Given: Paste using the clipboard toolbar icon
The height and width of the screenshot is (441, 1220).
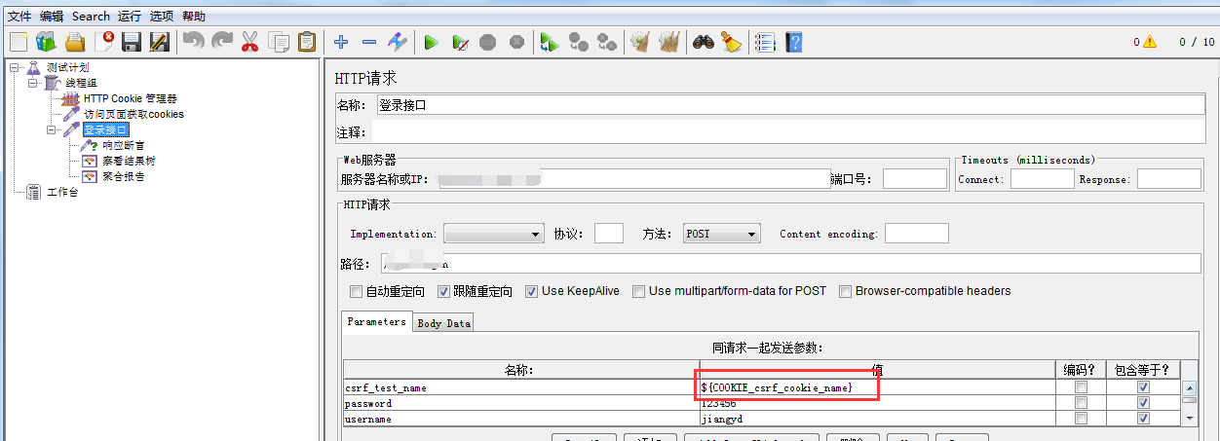Looking at the screenshot, I should (307, 42).
